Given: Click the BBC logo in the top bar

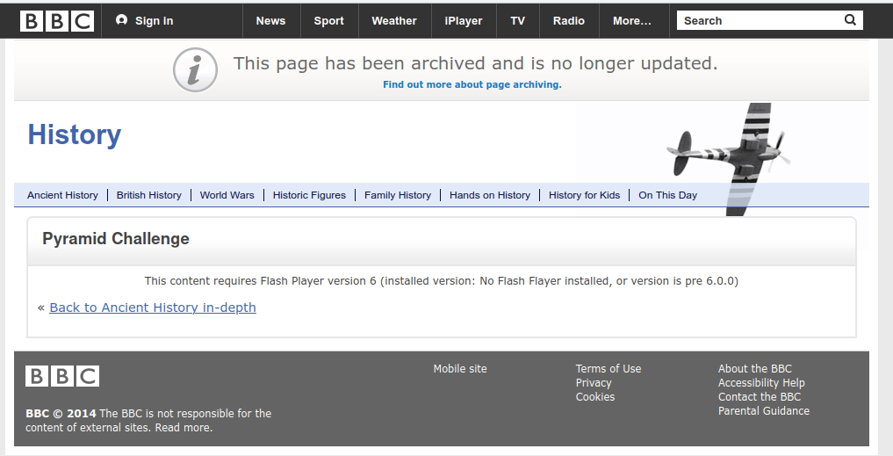Looking at the screenshot, I should pyautogui.click(x=57, y=21).
